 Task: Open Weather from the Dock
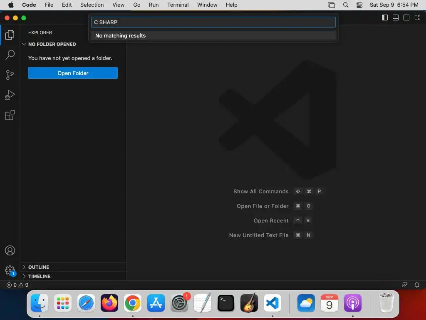[x=306, y=303]
